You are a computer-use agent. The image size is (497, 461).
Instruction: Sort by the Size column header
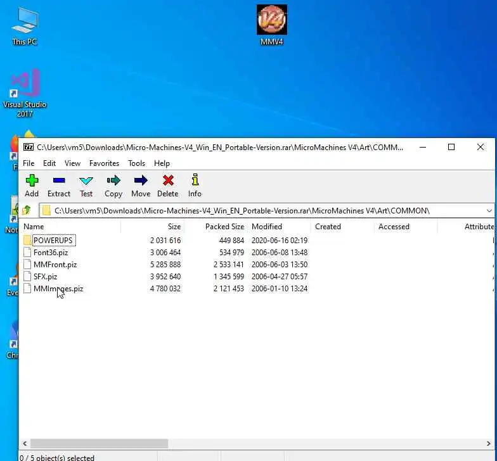click(x=152, y=227)
